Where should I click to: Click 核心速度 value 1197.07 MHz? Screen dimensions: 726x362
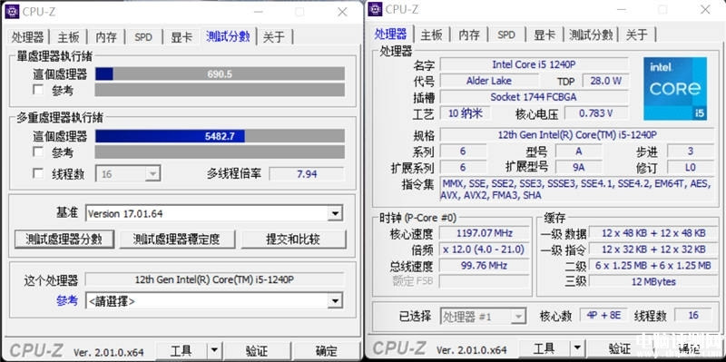point(485,233)
